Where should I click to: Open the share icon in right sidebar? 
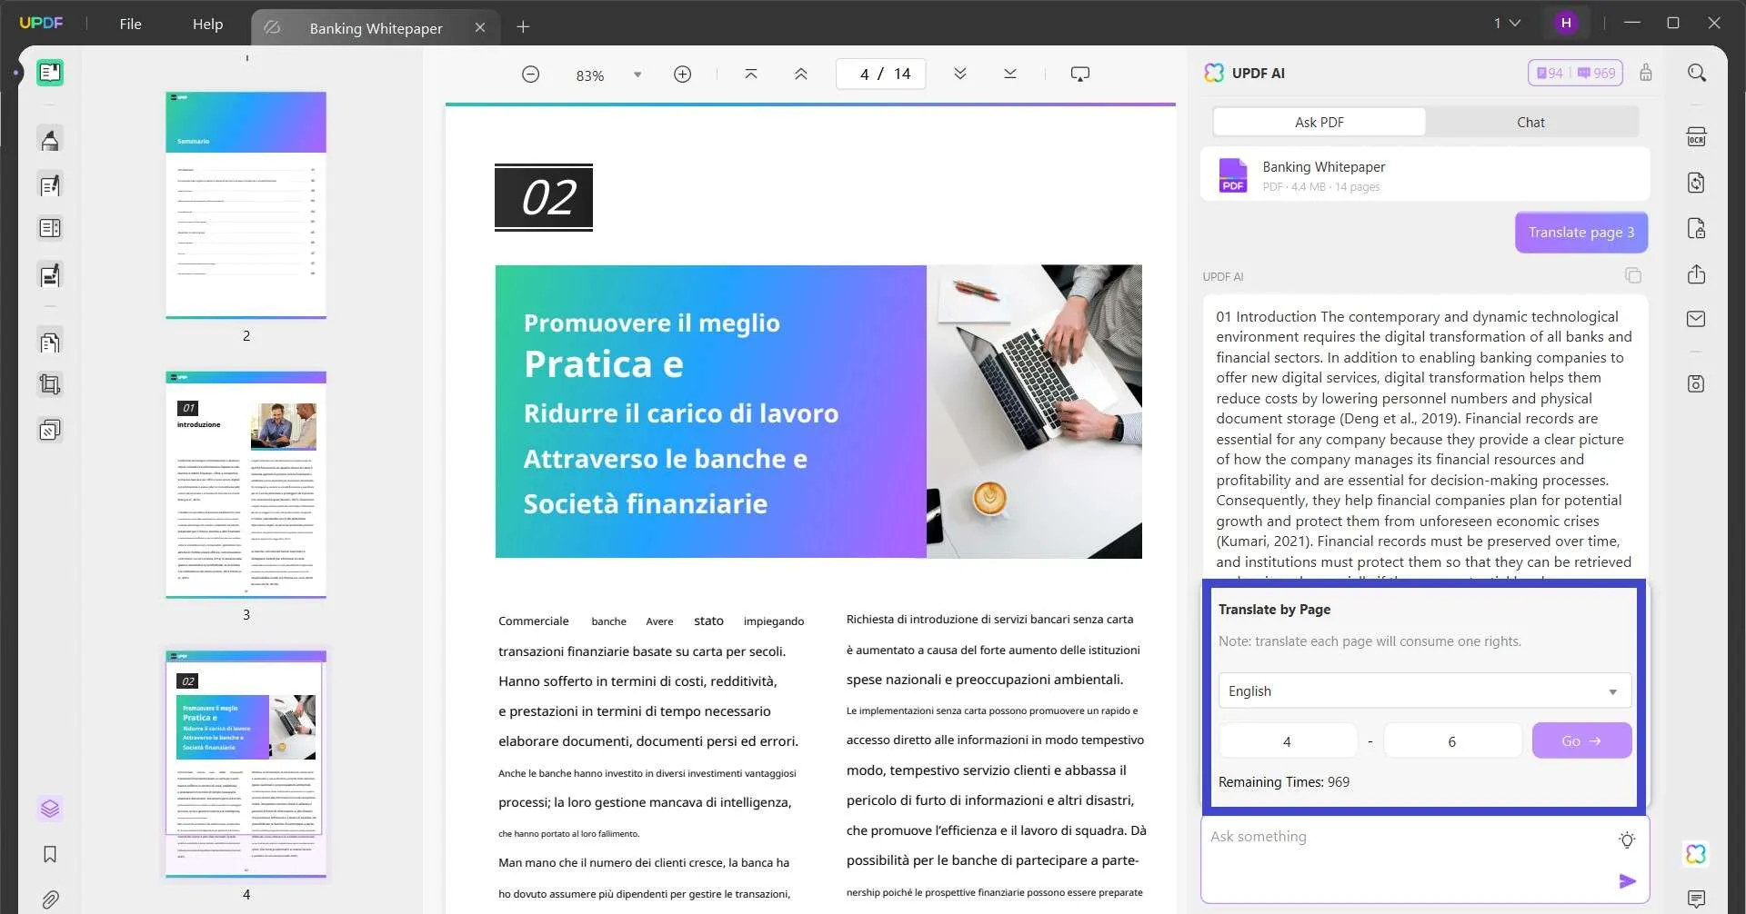(x=1697, y=274)
